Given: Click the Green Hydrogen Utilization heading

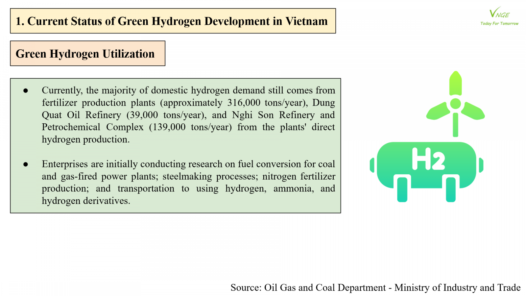Looking at the screenshot, I should pos(85,54).
